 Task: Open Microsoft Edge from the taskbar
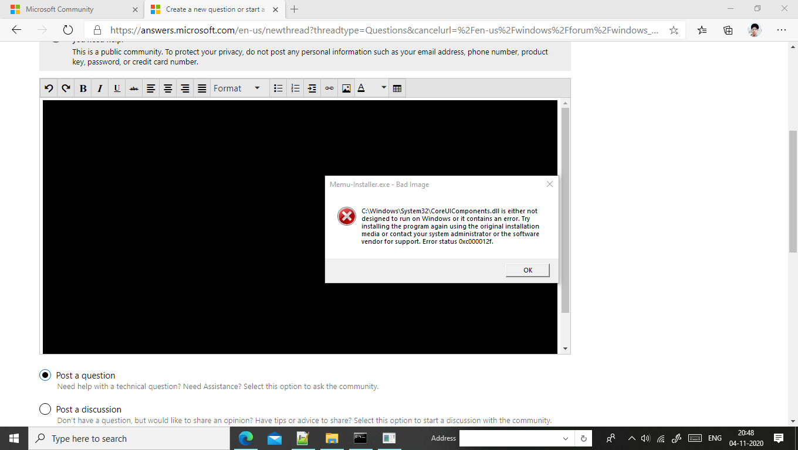[246, 438]
